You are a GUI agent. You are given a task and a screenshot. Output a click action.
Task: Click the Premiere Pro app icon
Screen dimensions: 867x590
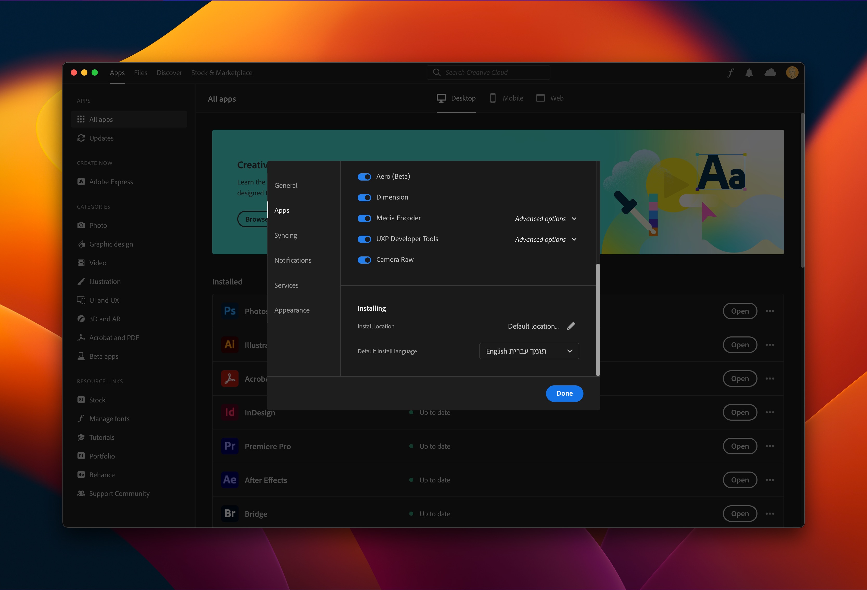[229, 446]
